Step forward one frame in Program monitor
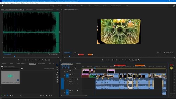 coord(122,60)
